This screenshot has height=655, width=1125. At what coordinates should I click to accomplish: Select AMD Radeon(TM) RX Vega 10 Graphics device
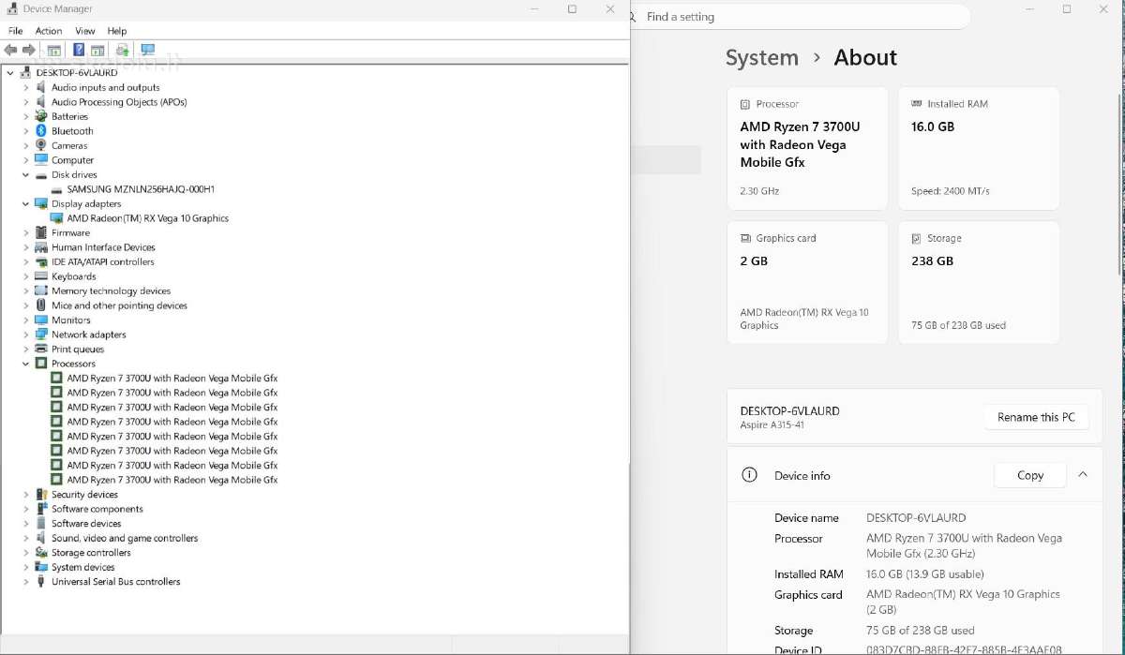coord(148,218)
